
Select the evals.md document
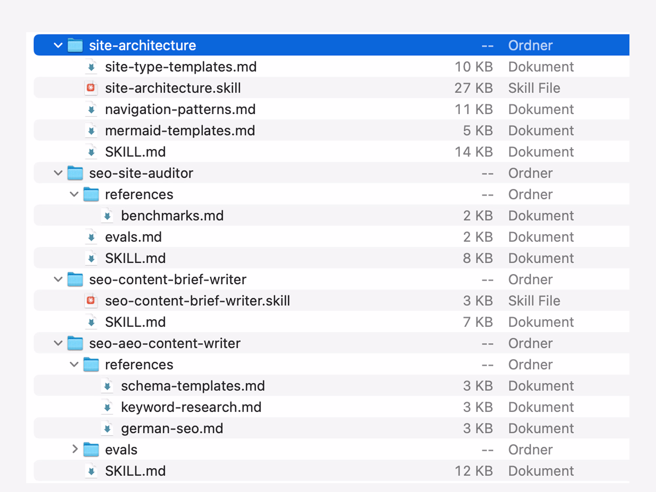tap(133, 237)
